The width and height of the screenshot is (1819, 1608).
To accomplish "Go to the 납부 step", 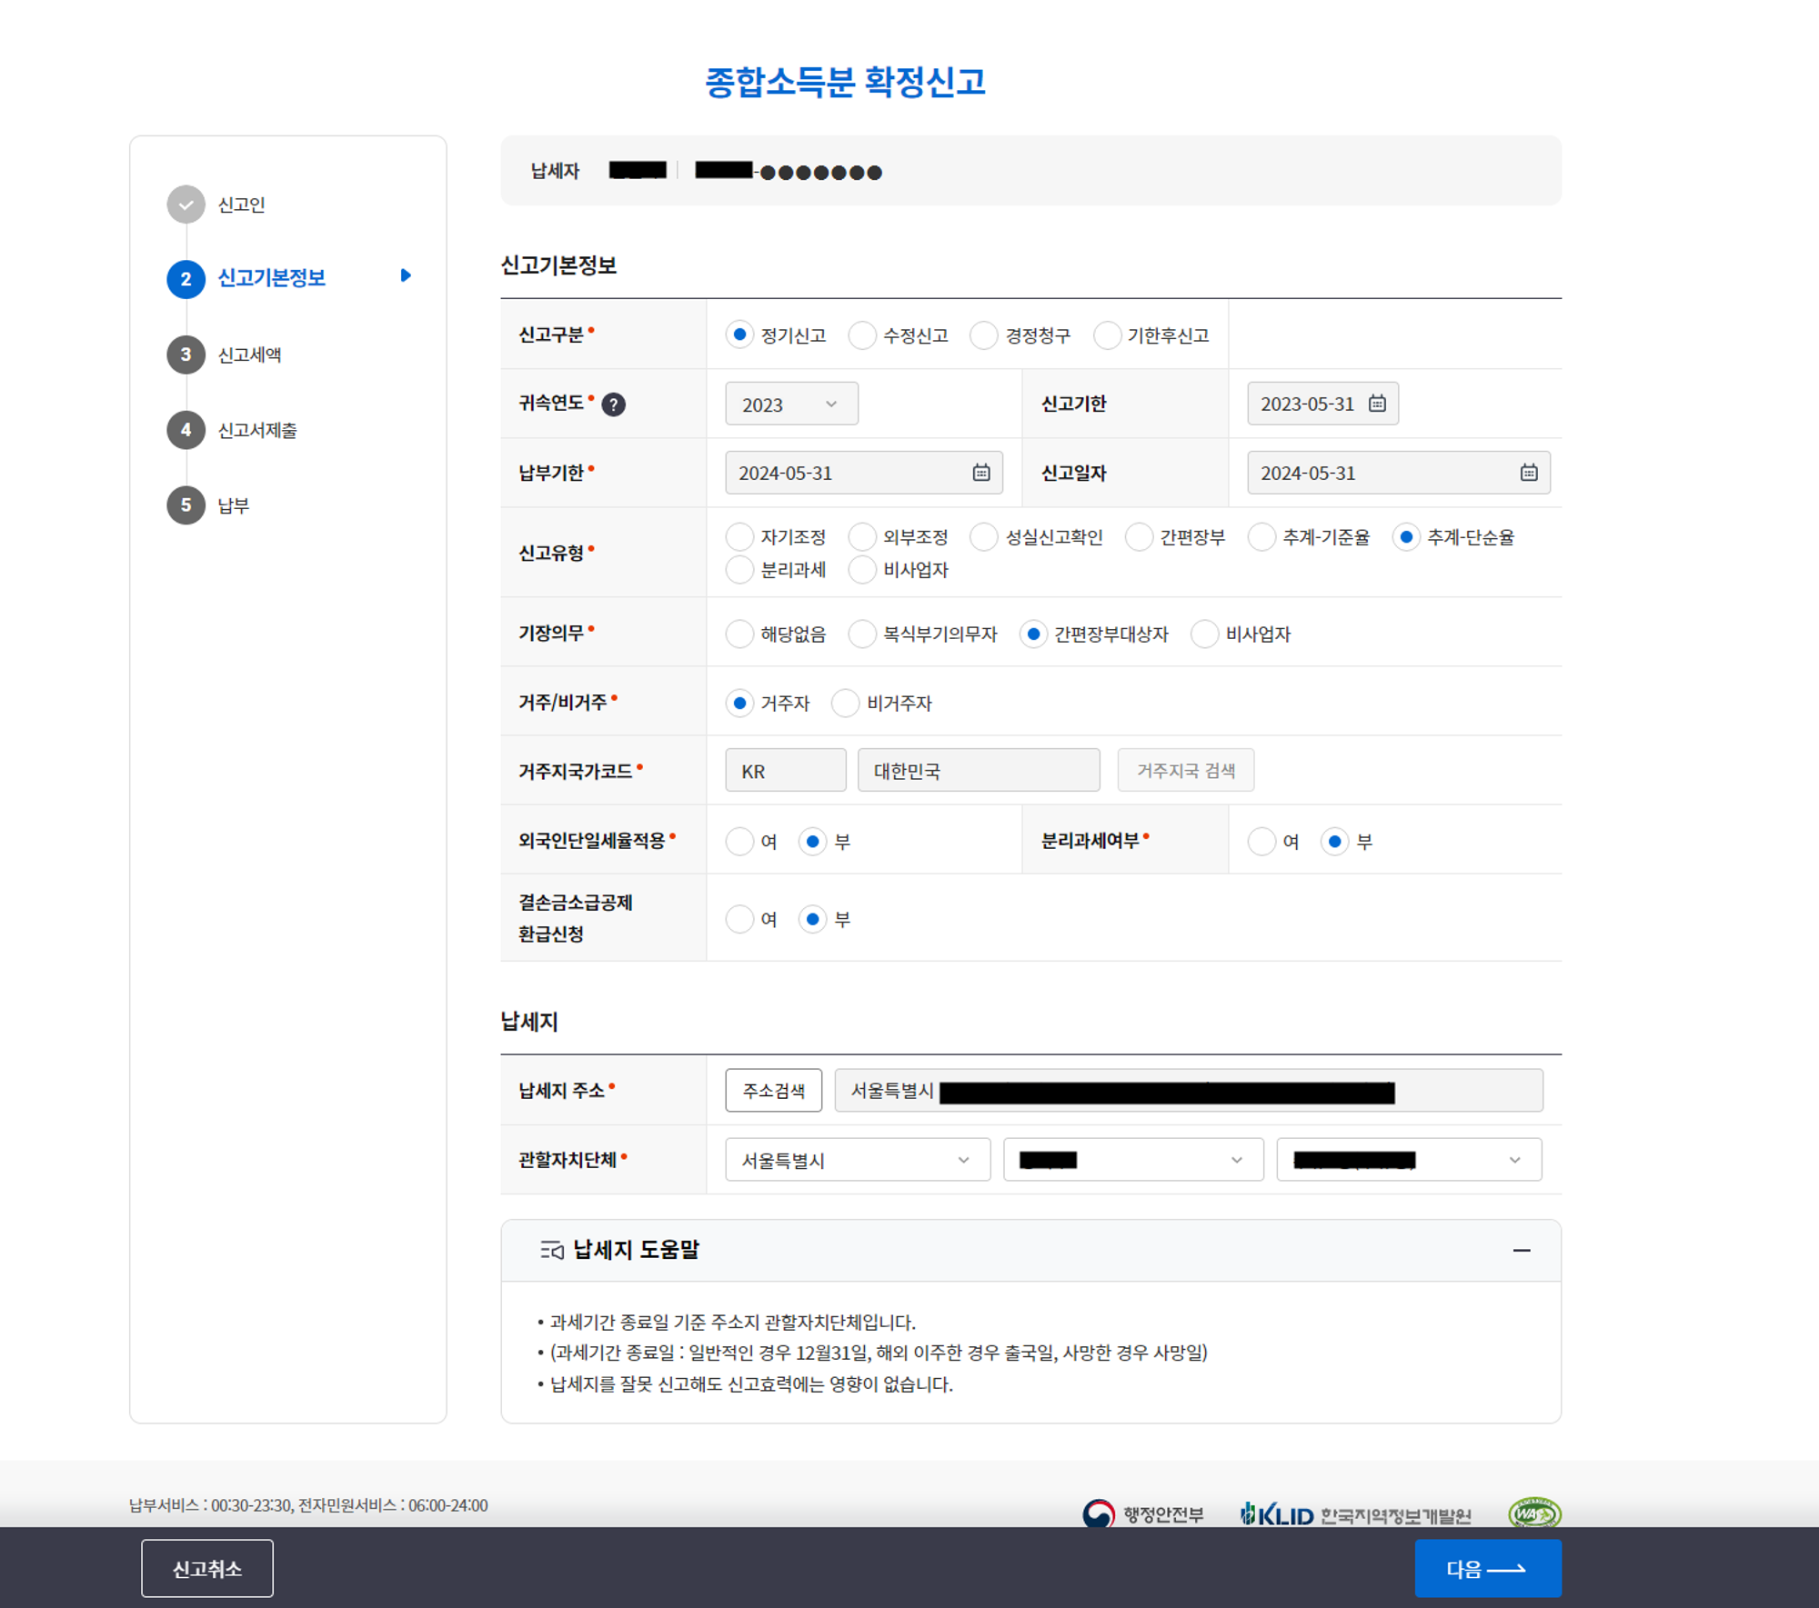I will tap(233, 505).
